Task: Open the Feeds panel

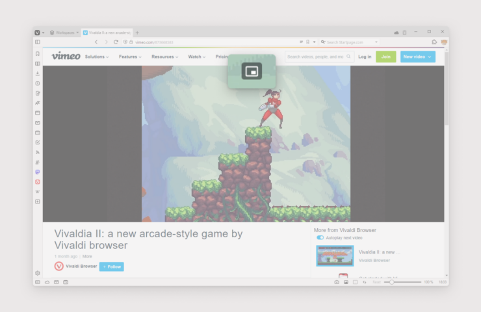Action: (38, 152)
